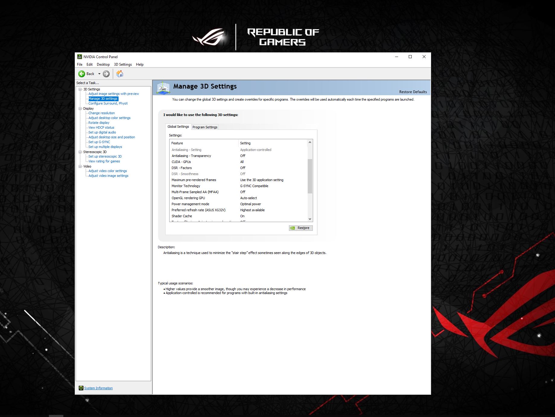Open the File menu
This screenshot has height=417, width=555.
pyautogui.click(x=80, y=64)
